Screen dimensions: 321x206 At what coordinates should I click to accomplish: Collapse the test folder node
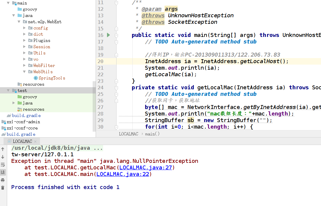pyautogui.click(x=8, y=90)
